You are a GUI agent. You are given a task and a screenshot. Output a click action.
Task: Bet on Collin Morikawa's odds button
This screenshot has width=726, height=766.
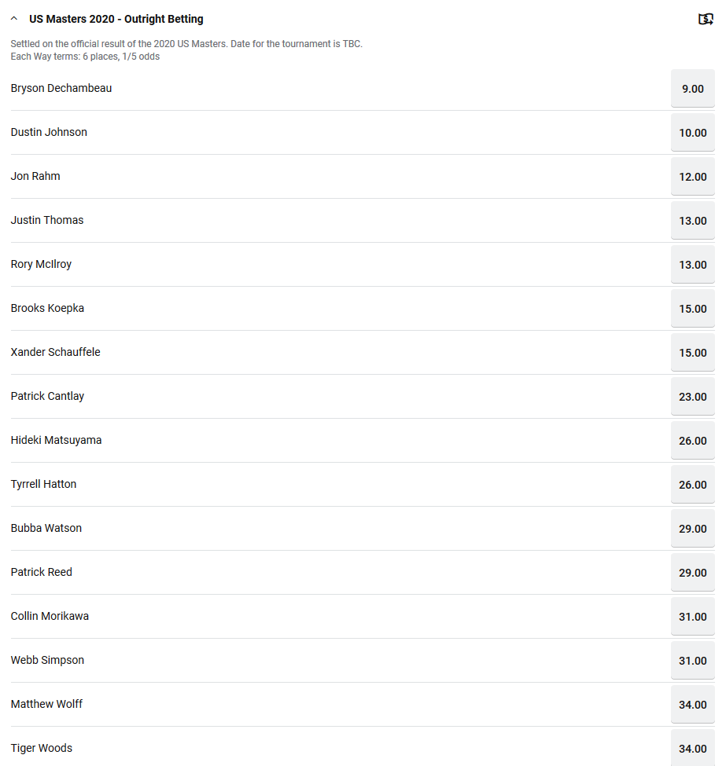pyautogui.click(x=692, y=617)
